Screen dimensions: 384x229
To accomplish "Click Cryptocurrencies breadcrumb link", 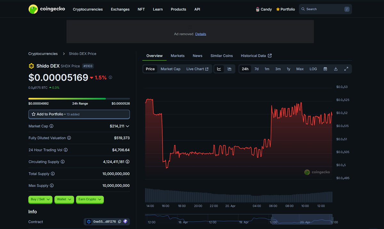I will 43,54.
